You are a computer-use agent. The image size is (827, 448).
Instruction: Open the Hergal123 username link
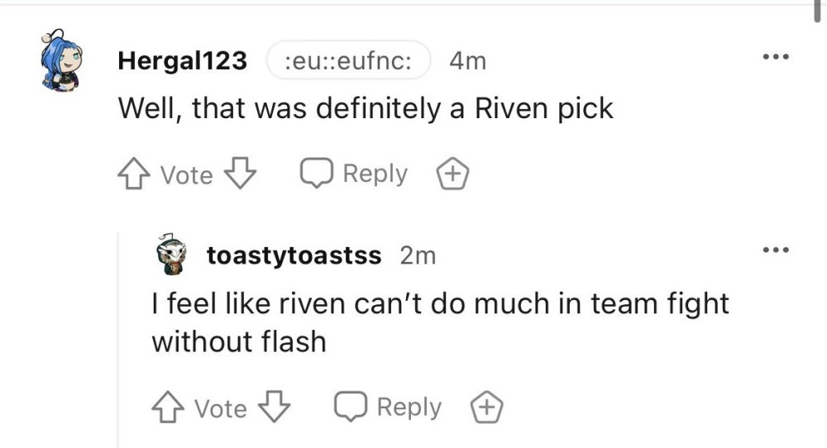(x=183, y=61)
